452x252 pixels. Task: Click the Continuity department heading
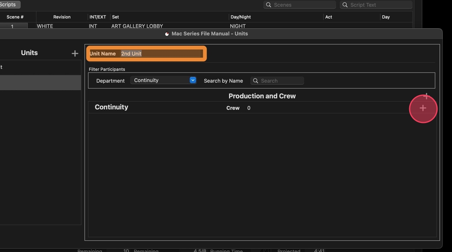coord(111,107)
